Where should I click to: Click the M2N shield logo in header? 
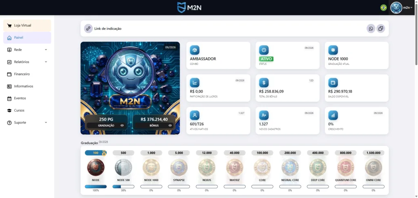189,7
